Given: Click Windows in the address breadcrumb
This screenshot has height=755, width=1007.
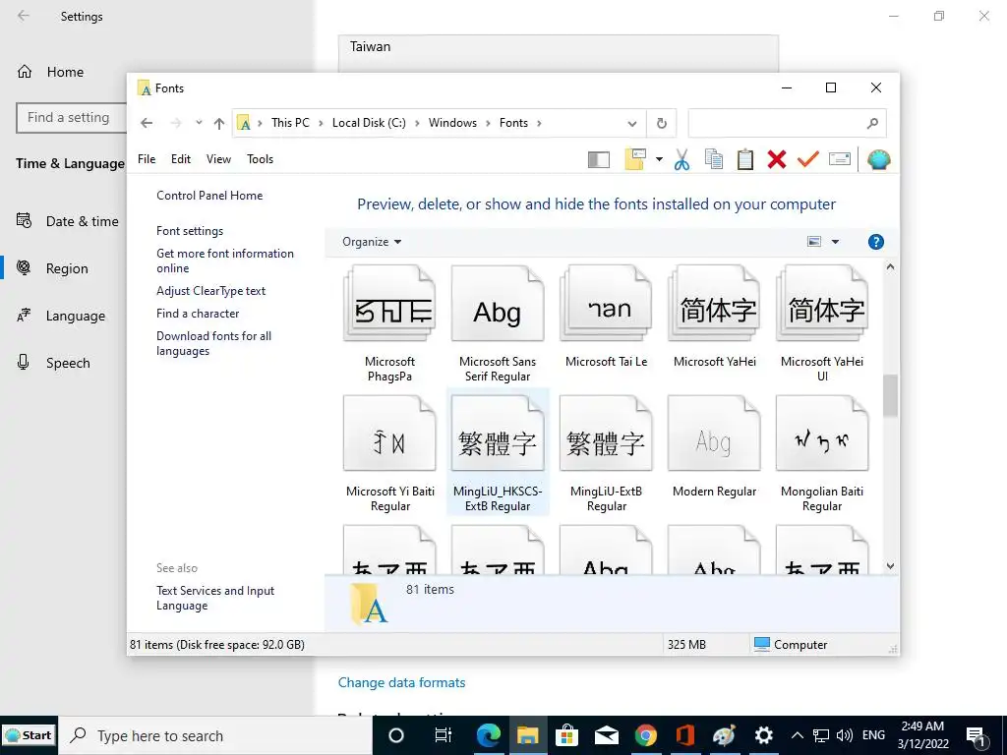Looking at the screenshot, I should pos(452,123).
